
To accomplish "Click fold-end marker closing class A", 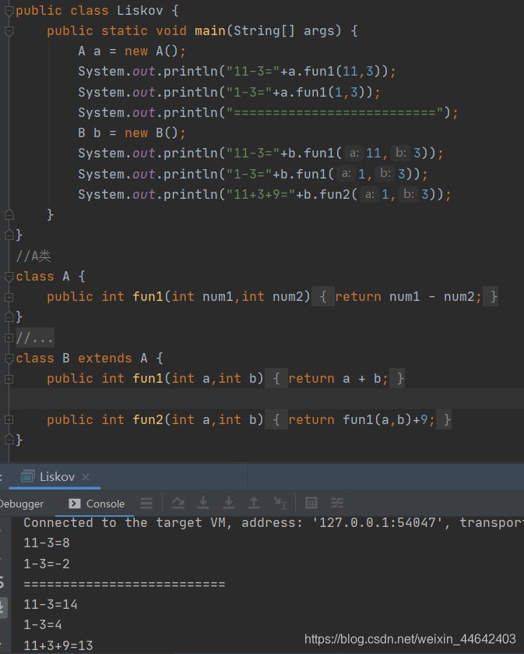I will tap(9, 317).
